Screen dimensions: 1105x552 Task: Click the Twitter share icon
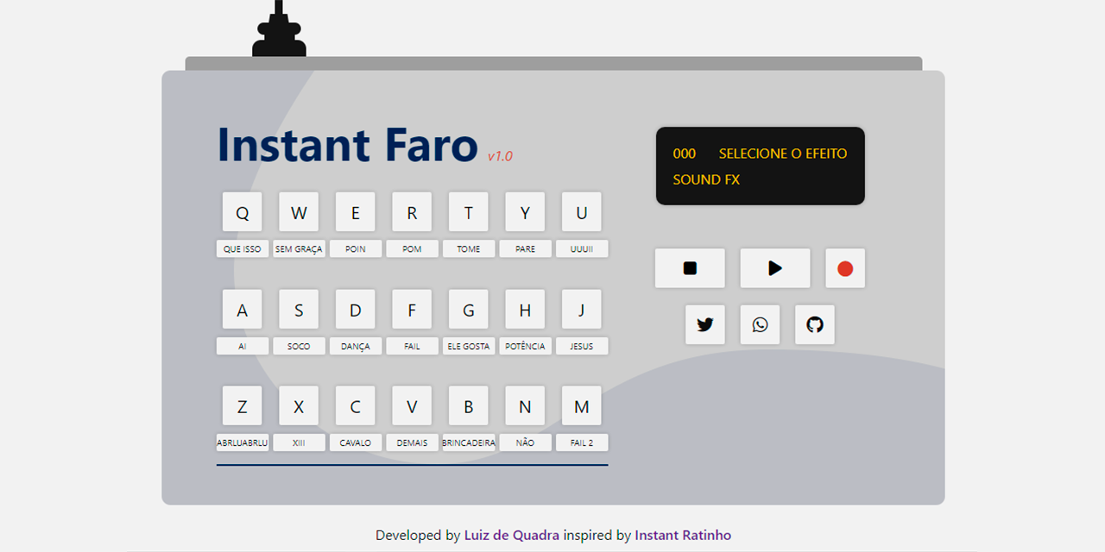(x=704, y=324)
